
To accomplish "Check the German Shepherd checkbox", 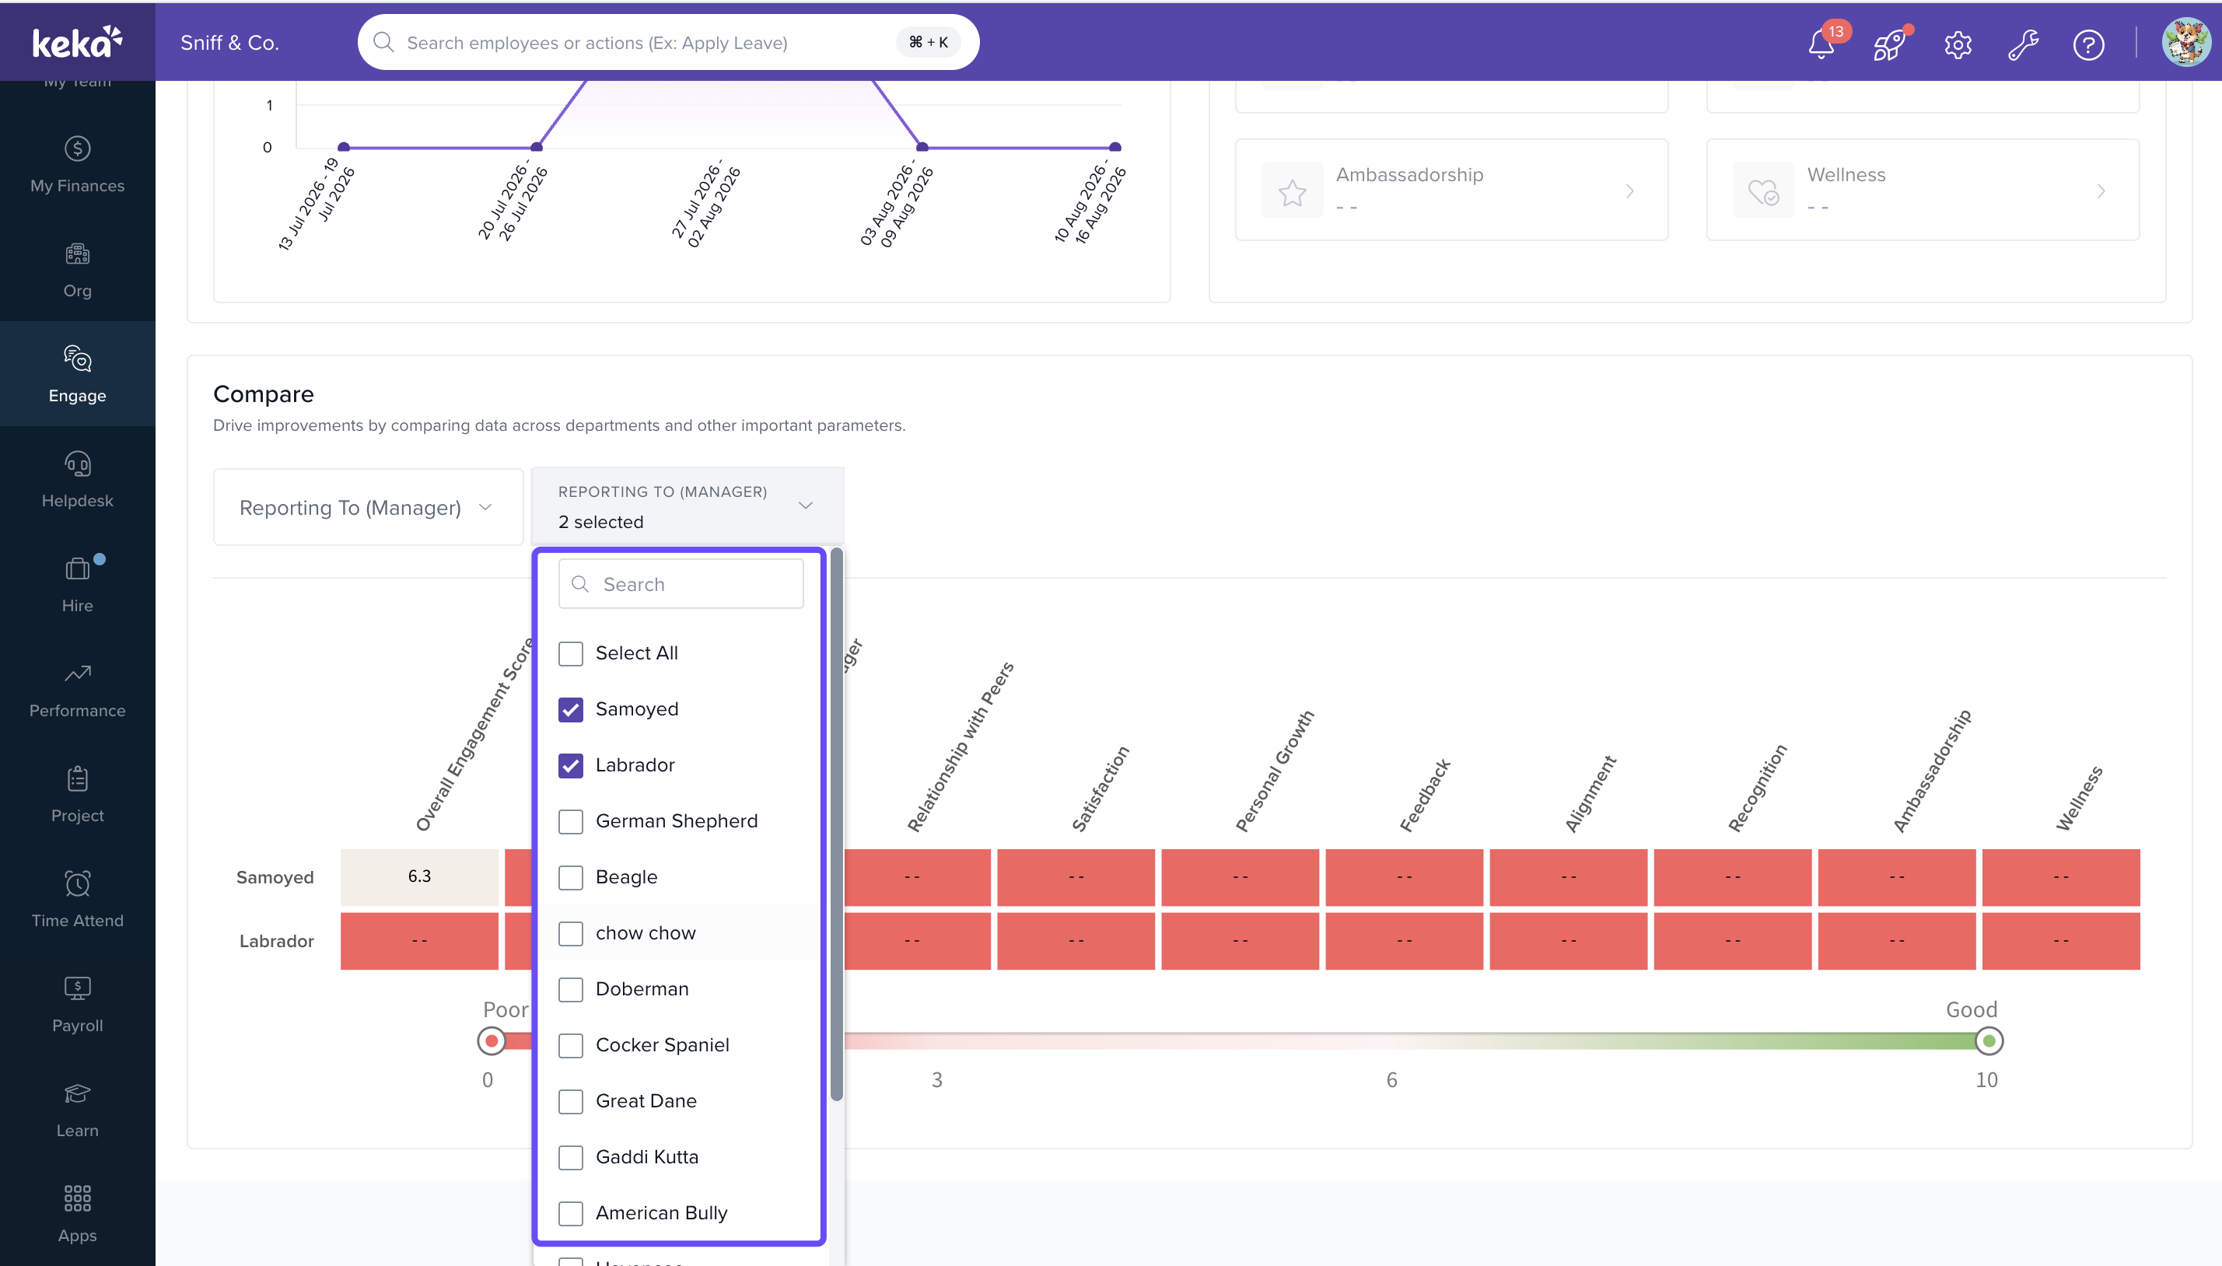I will tap(570, 822).
